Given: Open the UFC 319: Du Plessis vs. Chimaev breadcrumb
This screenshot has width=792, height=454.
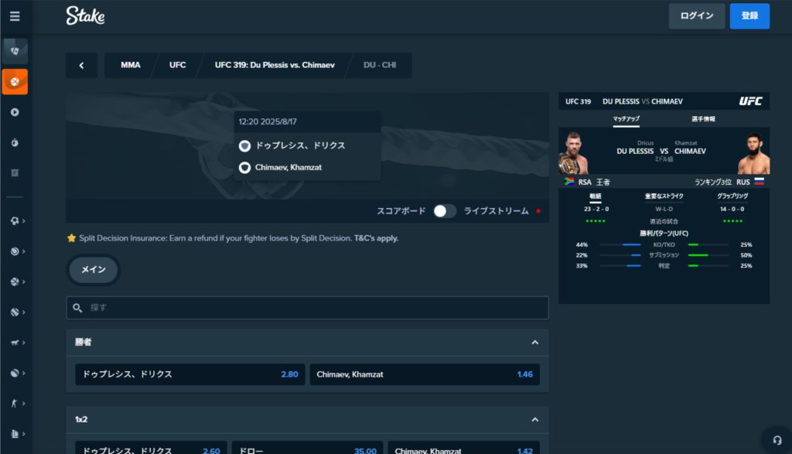Looking at the screenshot, I should (x=275, y=65).
